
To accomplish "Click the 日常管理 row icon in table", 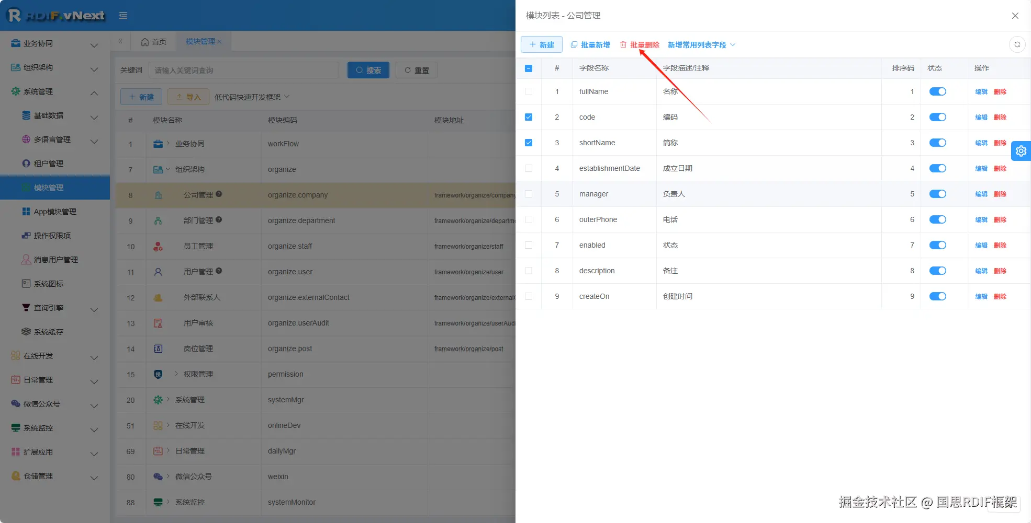I will [x=158, y=451].
